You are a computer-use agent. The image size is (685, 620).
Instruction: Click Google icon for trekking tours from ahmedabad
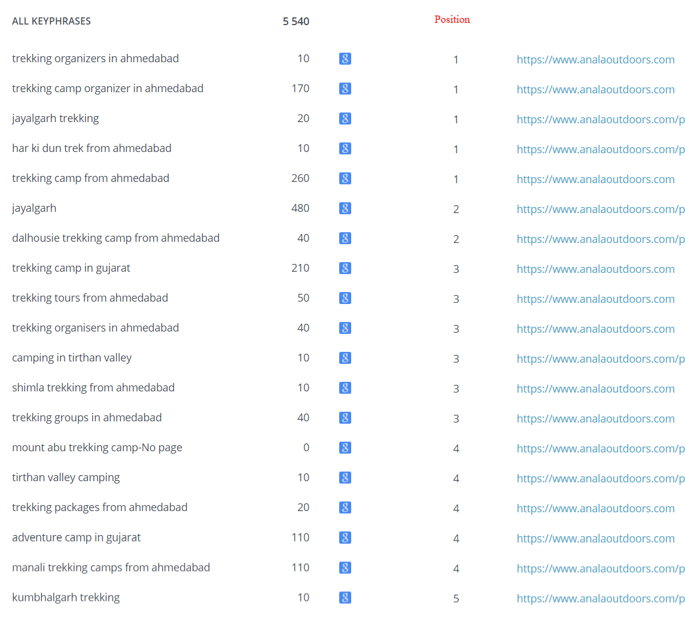tap(345, 298)
